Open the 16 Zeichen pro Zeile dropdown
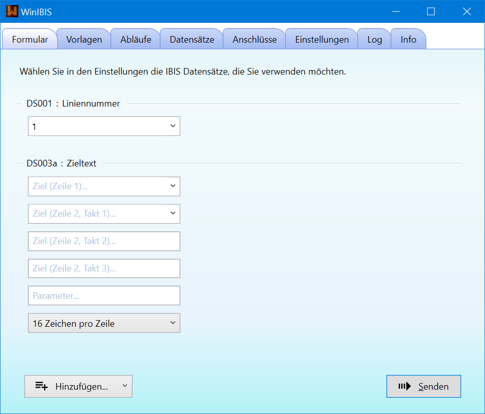 (x=104, y=323)
